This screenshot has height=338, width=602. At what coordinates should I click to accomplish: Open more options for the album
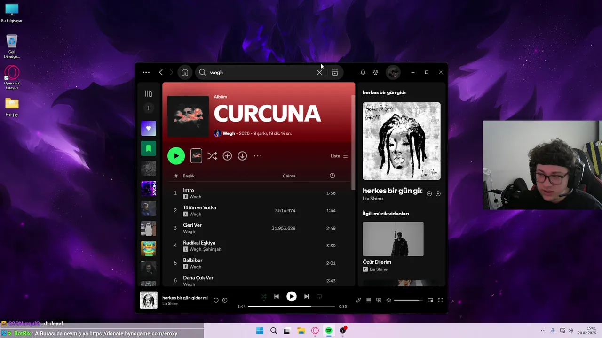(258, 156)
